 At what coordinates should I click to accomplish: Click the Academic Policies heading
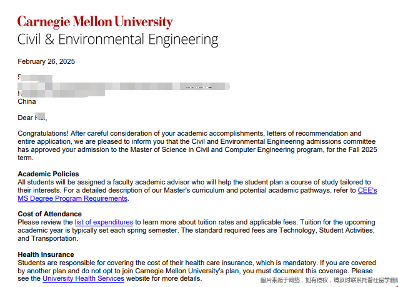point(48,174)
